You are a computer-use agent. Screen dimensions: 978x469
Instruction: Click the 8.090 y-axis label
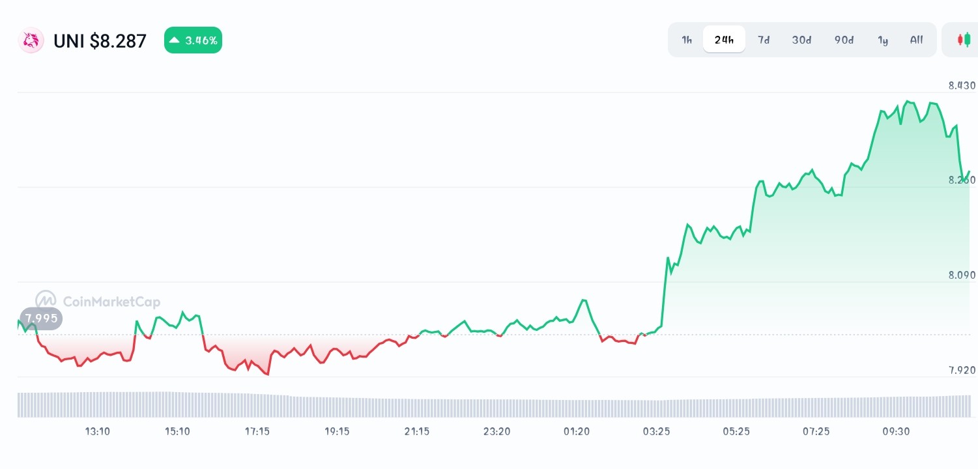point(962,276)
